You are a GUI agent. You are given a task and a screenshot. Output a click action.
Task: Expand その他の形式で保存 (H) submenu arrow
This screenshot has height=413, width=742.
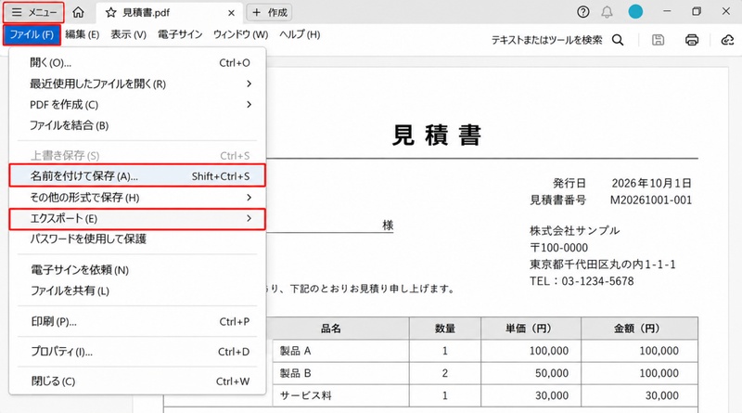click(x=249, y=197)
